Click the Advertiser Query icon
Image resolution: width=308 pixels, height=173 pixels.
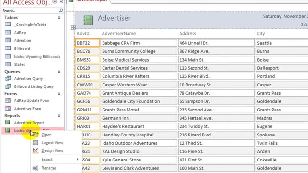point(8,78)
